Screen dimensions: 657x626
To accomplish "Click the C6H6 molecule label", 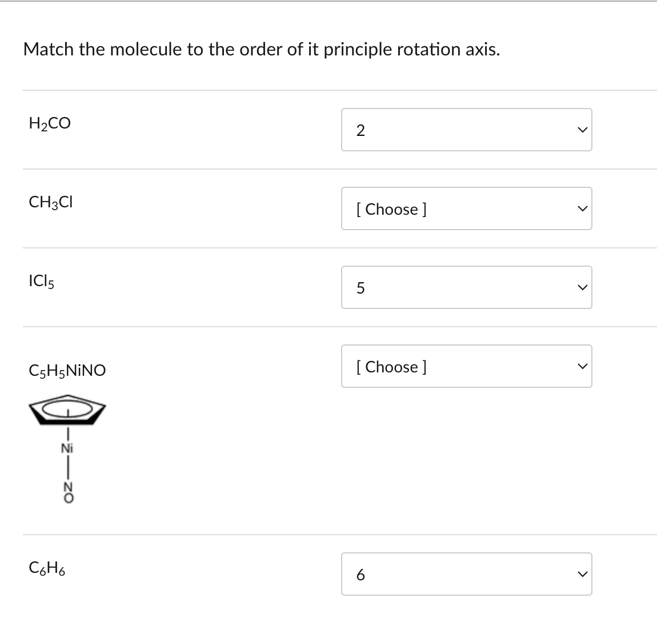I will click(x=46, y=568).
